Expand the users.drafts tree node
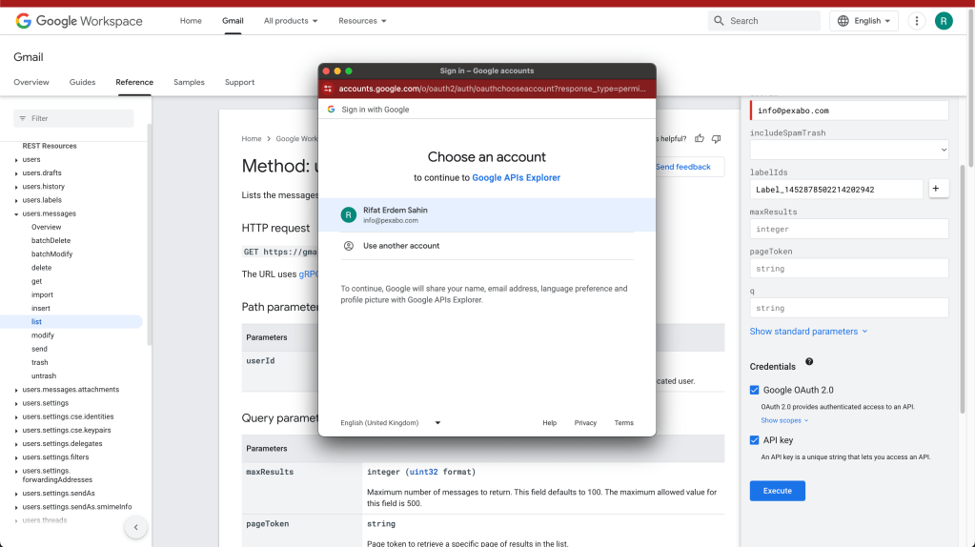The width and height of the screenshot is (975, 547). [x=16, y=173]
